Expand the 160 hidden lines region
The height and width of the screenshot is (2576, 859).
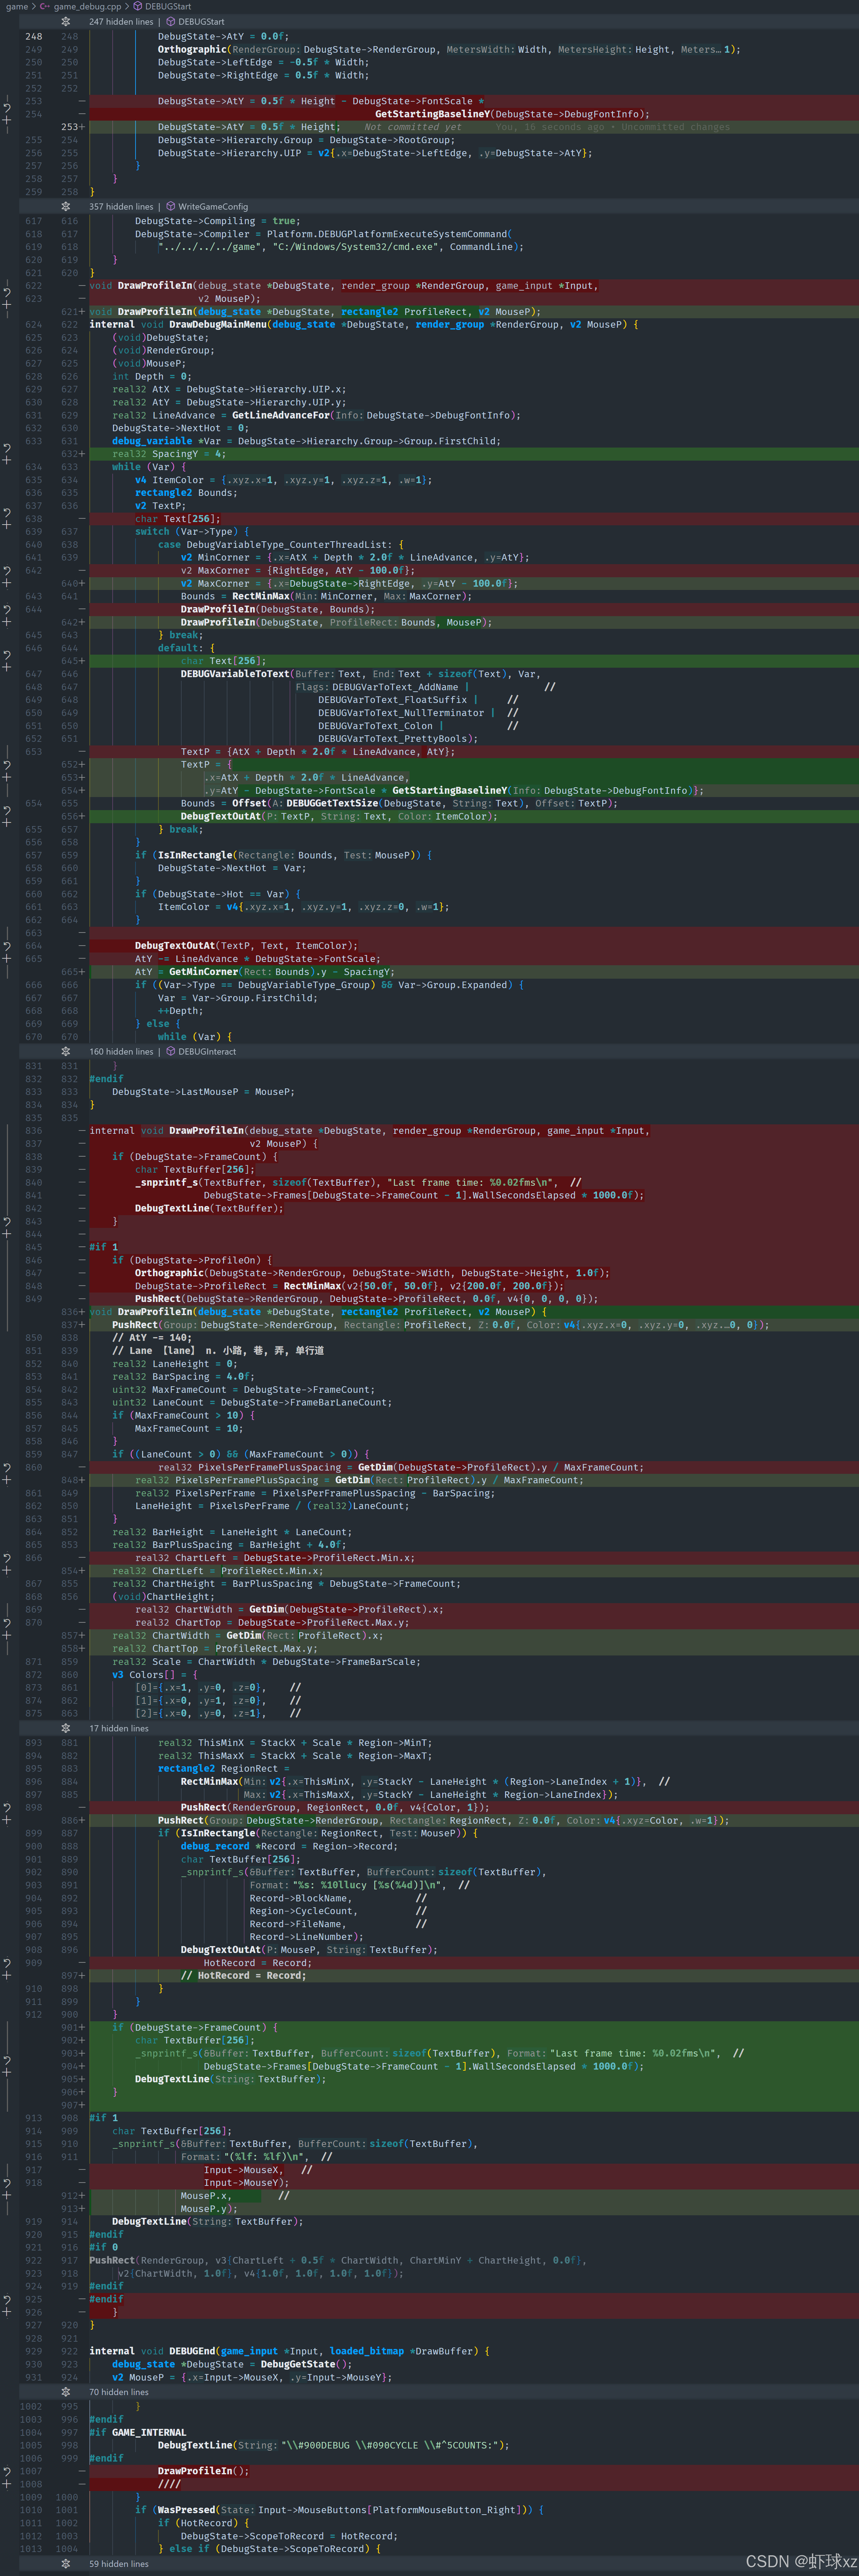click(x=66, y=1051)
